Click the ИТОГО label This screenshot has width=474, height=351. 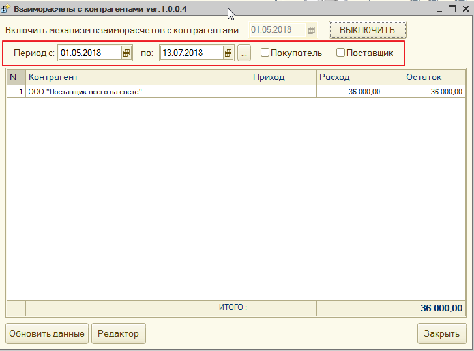tap(233, 307)
